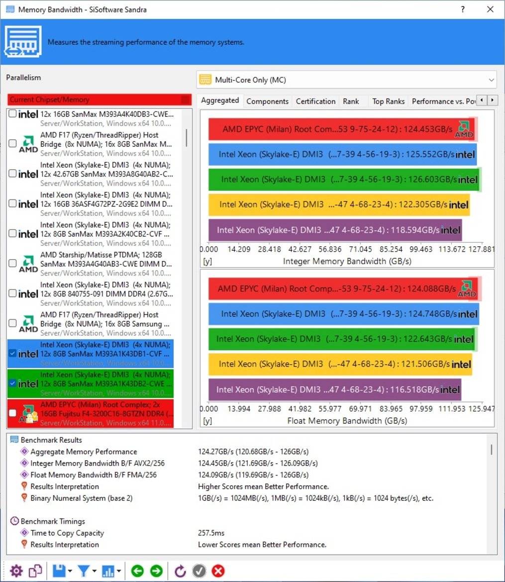Click the red cancel X icon

[218, 571]
